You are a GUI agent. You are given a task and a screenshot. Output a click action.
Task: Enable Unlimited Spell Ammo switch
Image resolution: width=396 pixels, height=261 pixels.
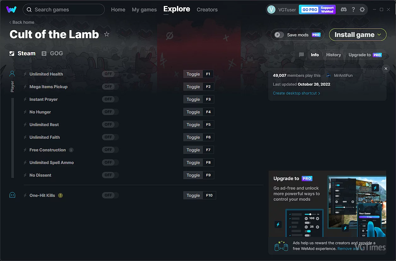coord(110,162)
